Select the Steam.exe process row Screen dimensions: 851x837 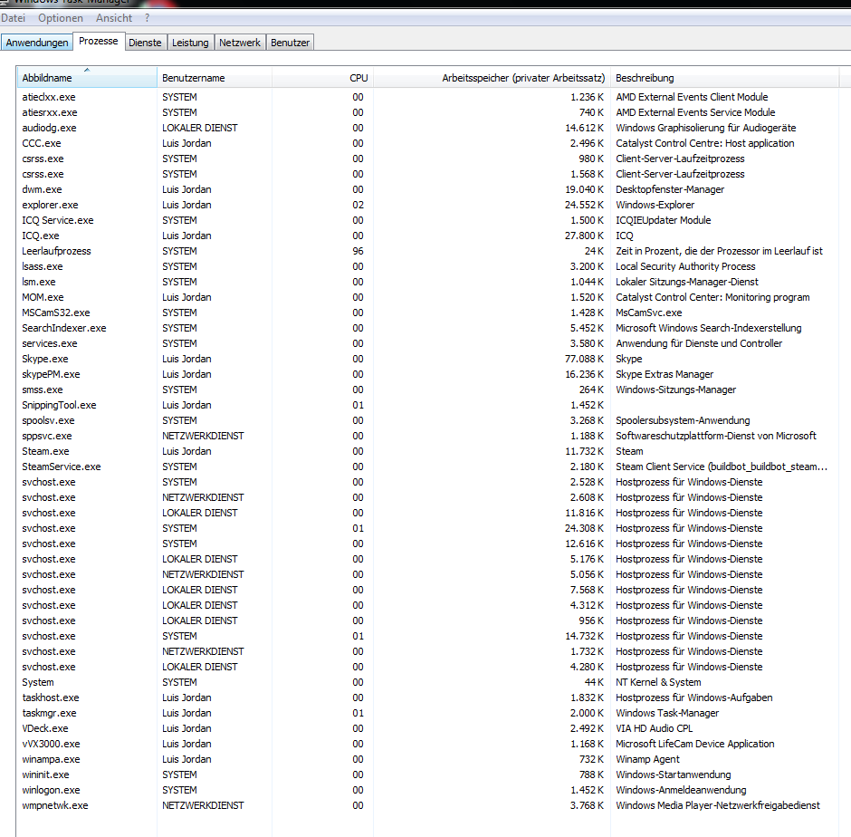tap(427, 451)
